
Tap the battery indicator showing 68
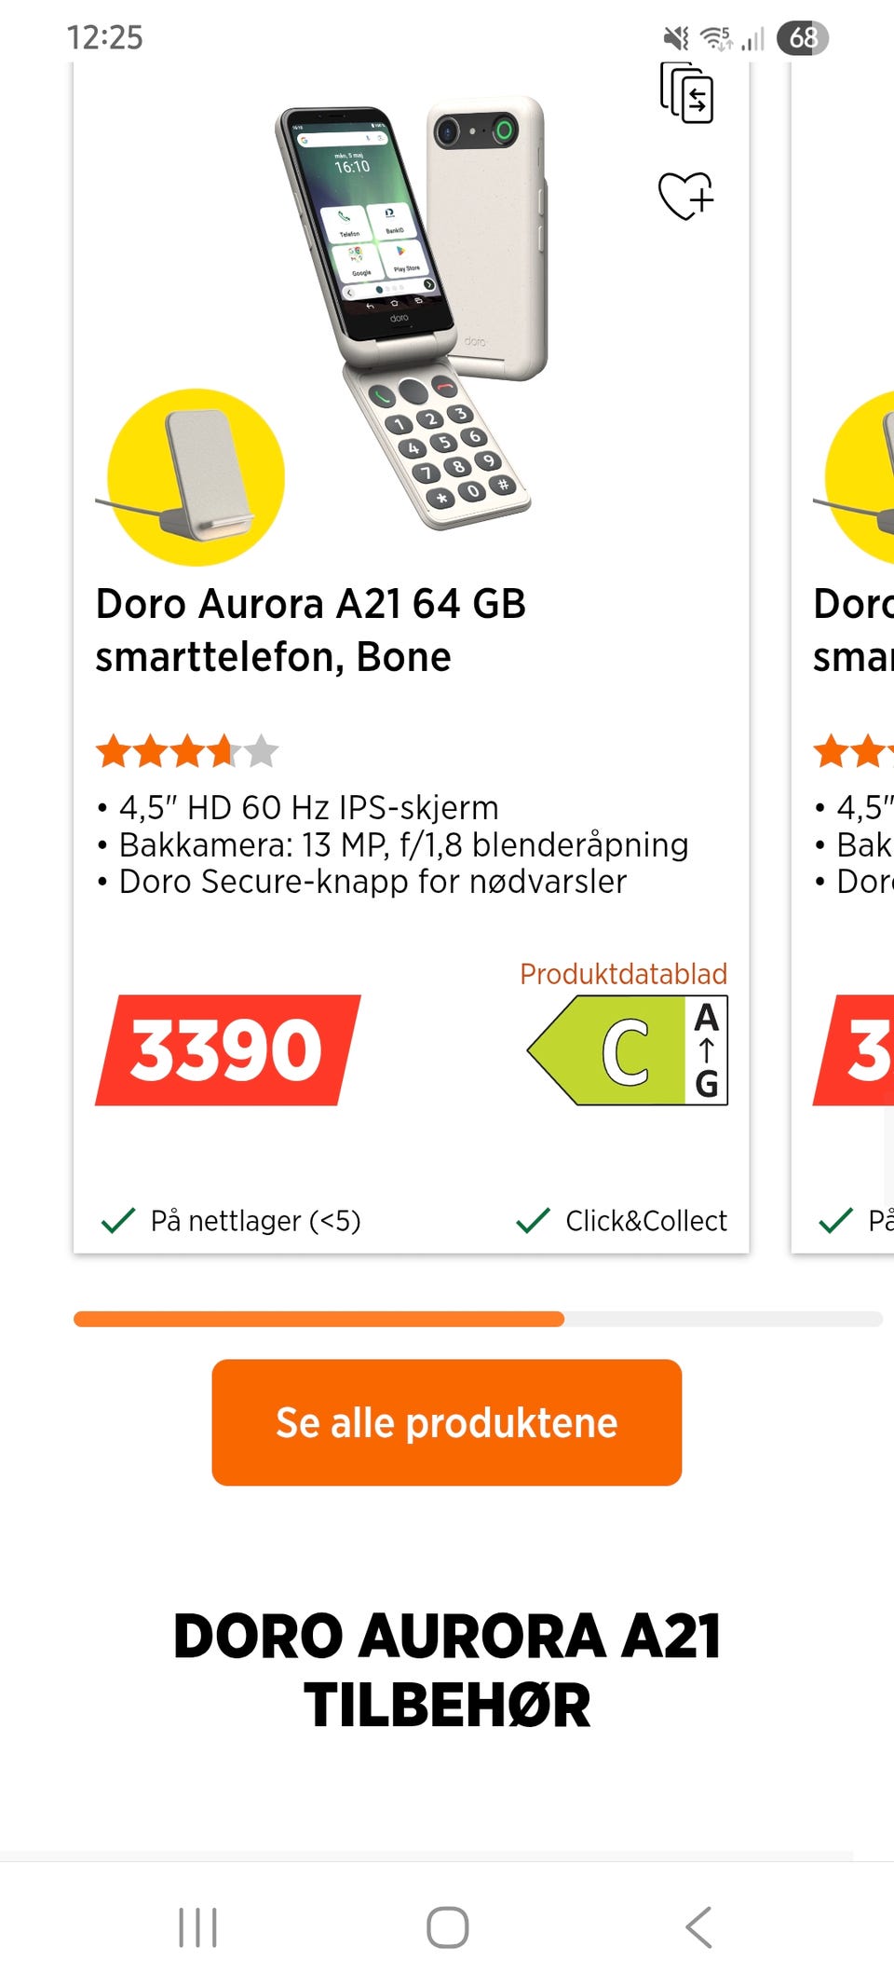pyautogui.click(x=803, y=38)
